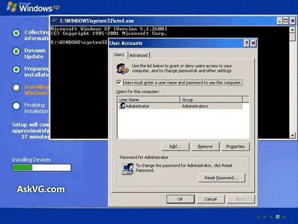The width and height of the screenshot is (298, 224).
Task: Click the help question mark button
Action: click(247, 43)
